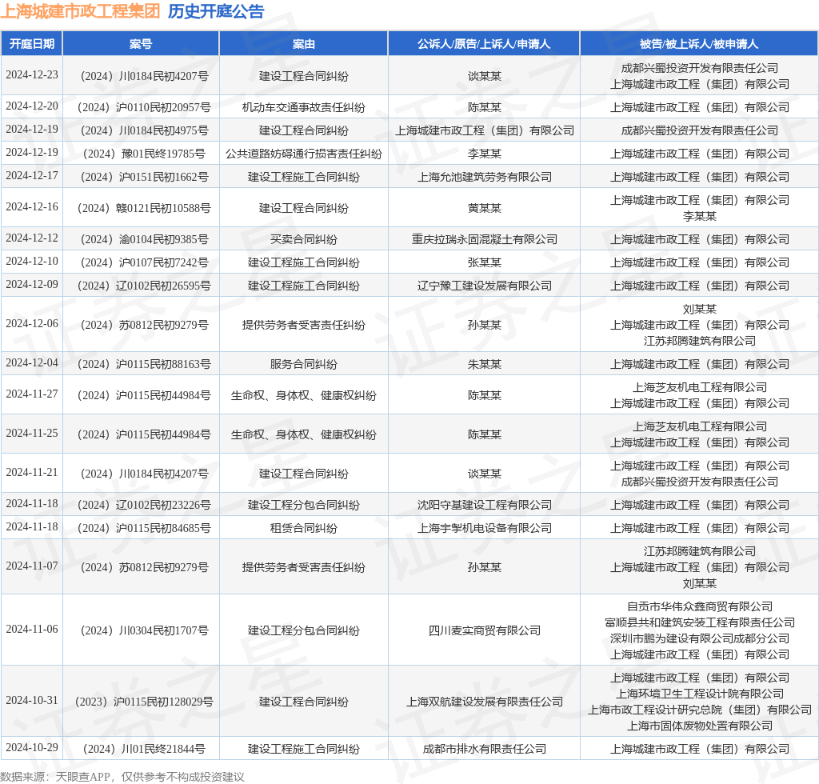Select plaintiff 辽宁豫工建设发展有限公司
819x784 pixels.
pyautogui.click(x=485, y=286)
